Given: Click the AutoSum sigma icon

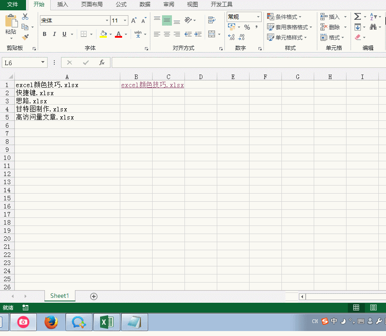Looking at the screenshot, I should [357, 17].
